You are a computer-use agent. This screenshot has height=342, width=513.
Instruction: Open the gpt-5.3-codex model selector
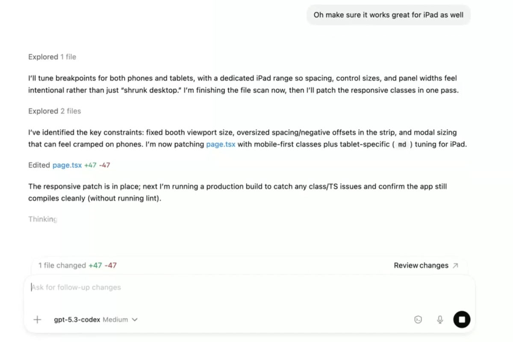[x=77, y=319]
